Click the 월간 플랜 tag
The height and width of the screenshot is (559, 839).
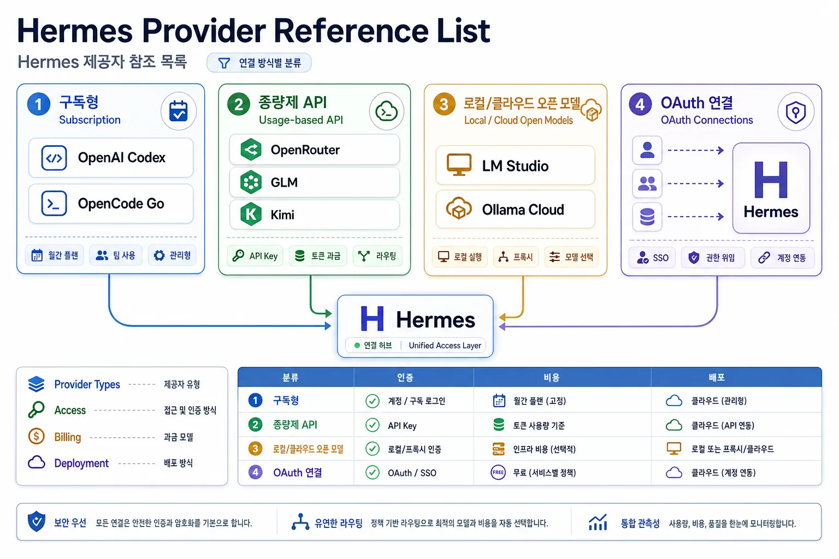click(55, 255)
